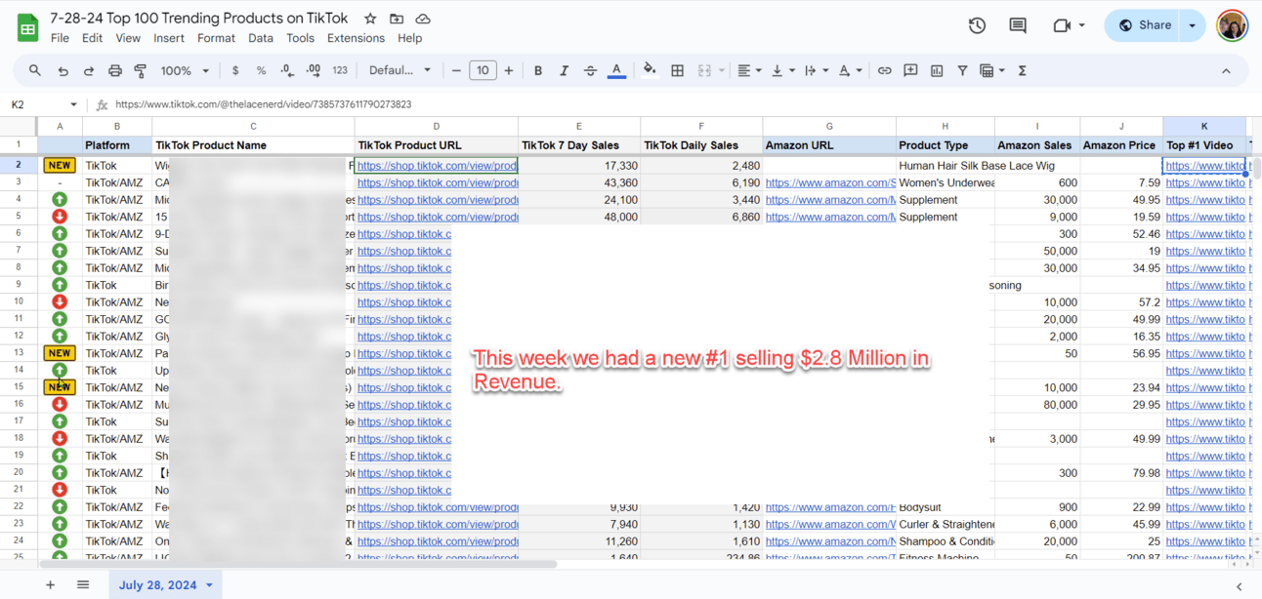1262x599 pixels.
Task: Expand the July 28, 2024 sheet tab menu
Action: (x=209, y=585)
